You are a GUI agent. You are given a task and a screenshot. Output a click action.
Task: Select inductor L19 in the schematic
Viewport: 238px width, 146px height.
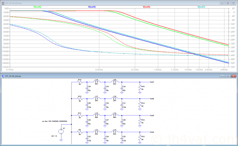point(96,82)
